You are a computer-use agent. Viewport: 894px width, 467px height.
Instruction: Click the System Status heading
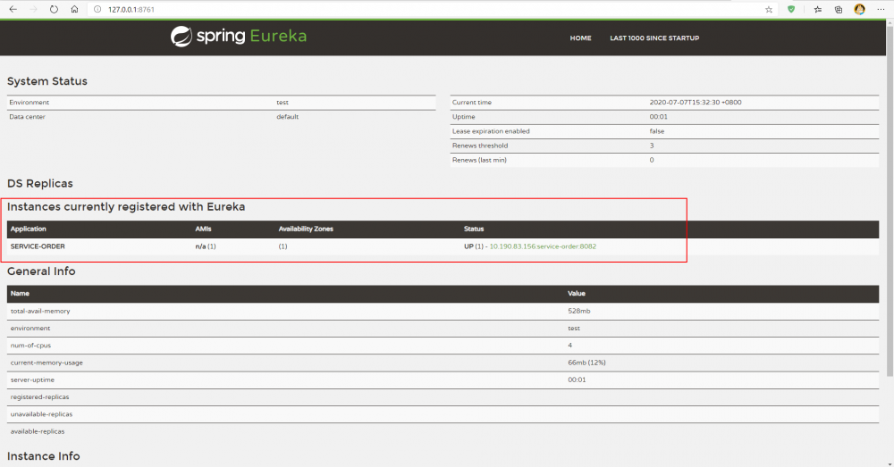point(47,81)
